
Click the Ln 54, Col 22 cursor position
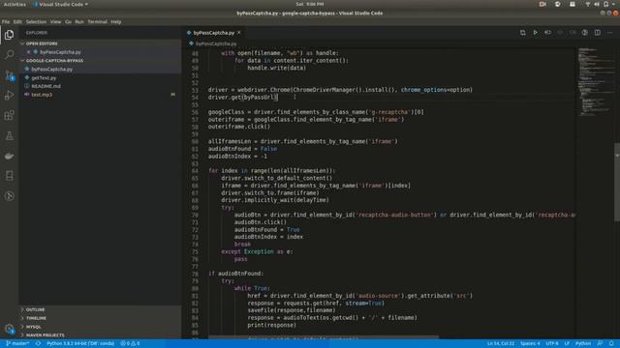pos(501,344)
